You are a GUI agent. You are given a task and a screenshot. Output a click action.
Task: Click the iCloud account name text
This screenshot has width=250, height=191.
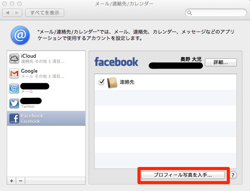[29, 56]
